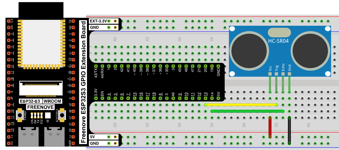Select the left USB-C port

(28, 137)
